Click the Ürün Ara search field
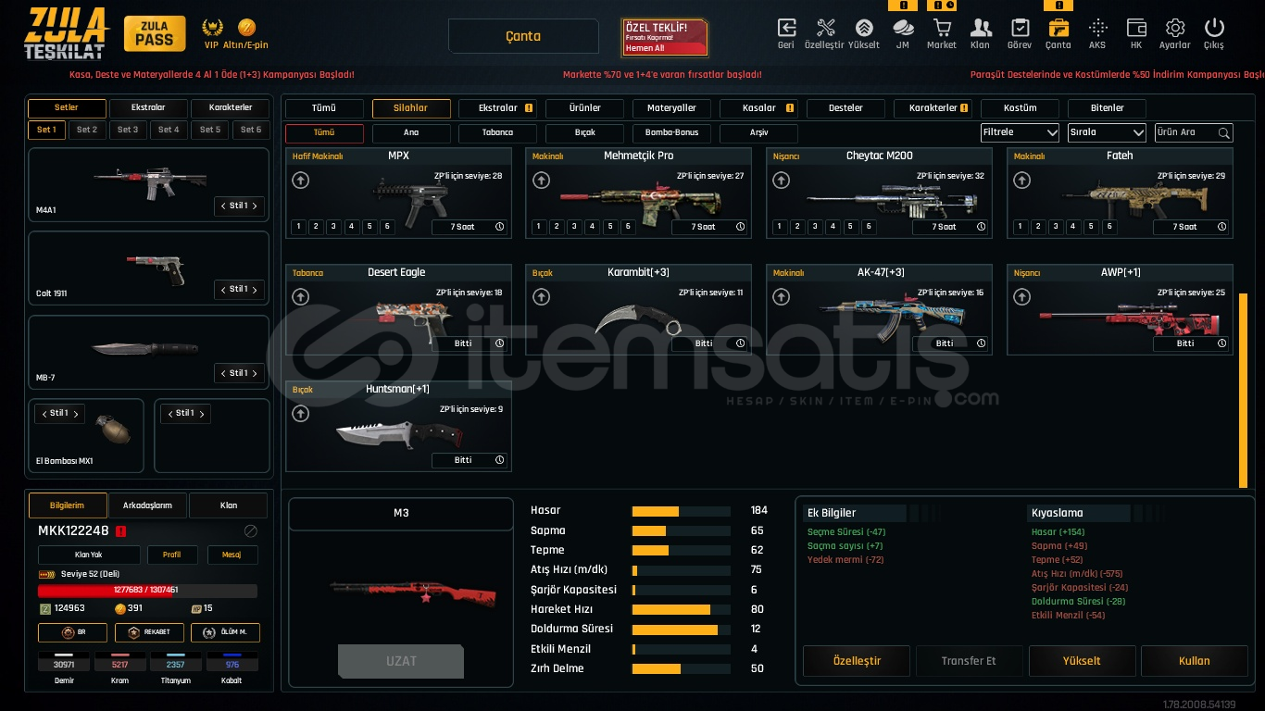Screen dimensions: 1265x711 (x=1194, y=133)
